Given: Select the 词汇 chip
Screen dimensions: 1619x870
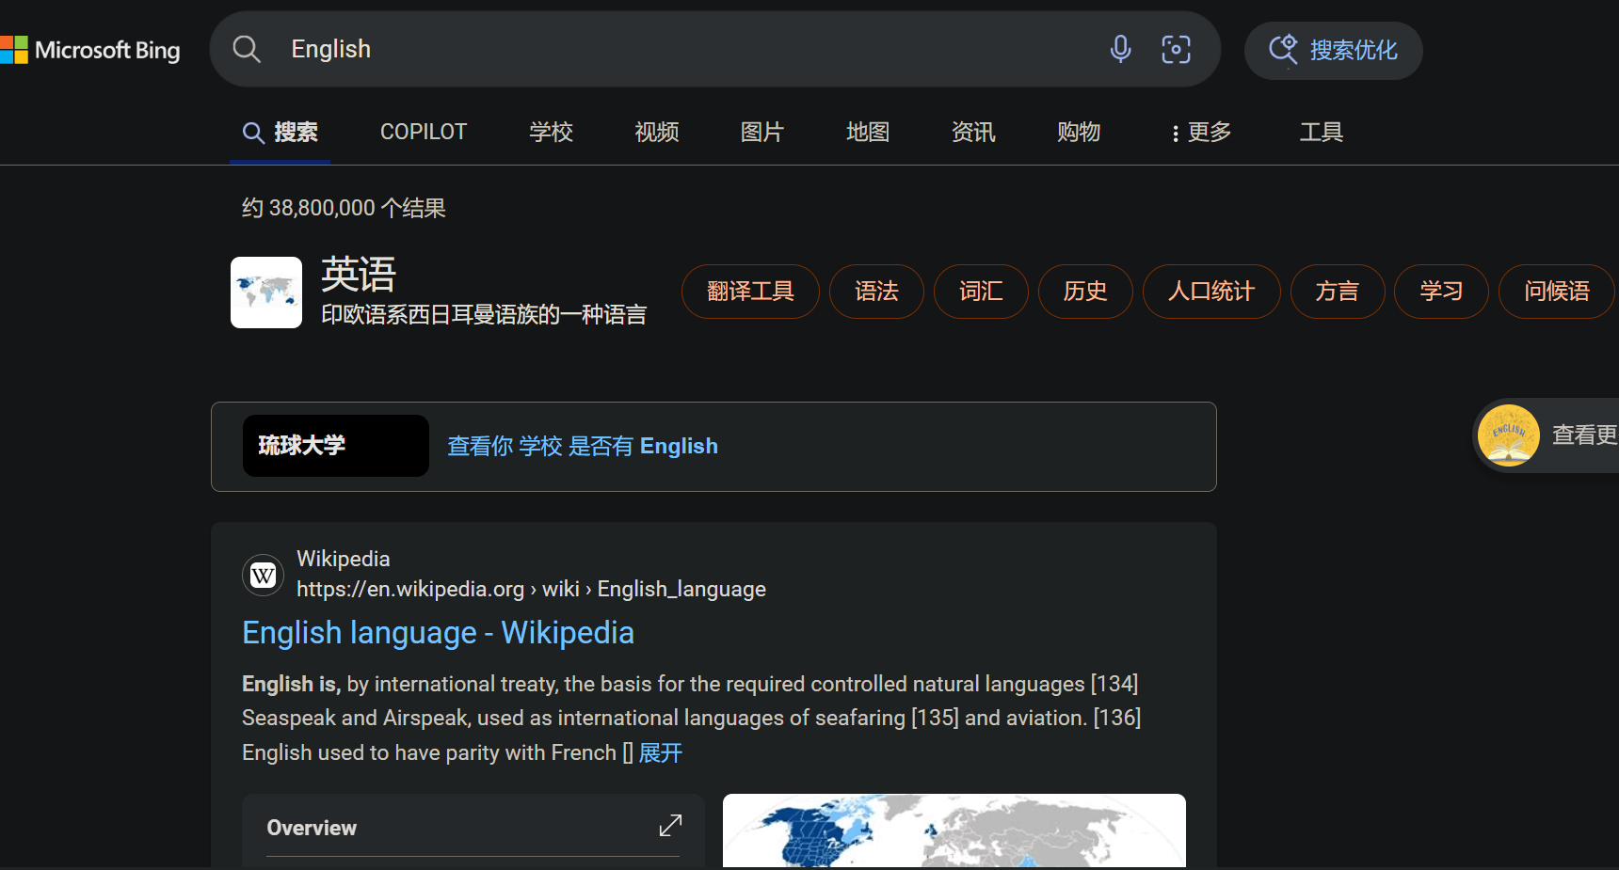Looking at the screenshot, I should coord(981,292).
